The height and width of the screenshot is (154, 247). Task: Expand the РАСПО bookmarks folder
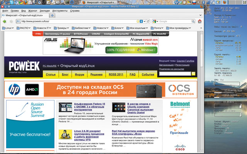[x=24, y=28]
